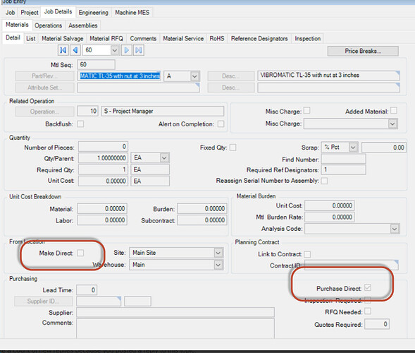This screenshot has width=415, height=353.
Task: Go to first material record arrow
Action: [63, 50]
